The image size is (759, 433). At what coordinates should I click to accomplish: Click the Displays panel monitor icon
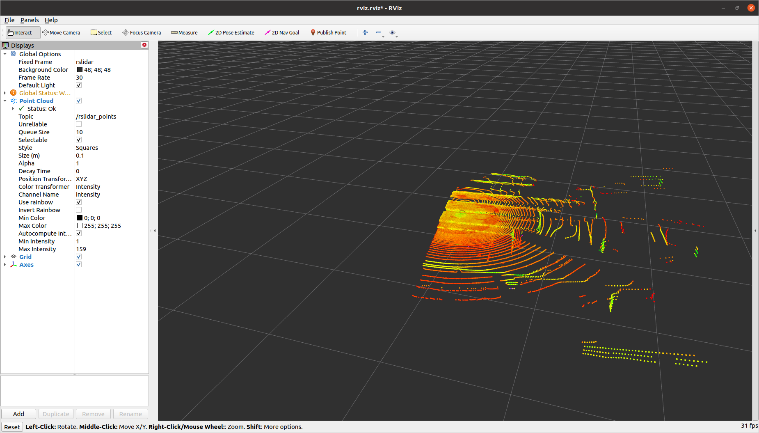5,45
